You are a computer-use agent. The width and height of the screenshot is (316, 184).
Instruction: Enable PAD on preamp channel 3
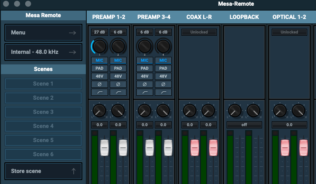click(144, 68)
